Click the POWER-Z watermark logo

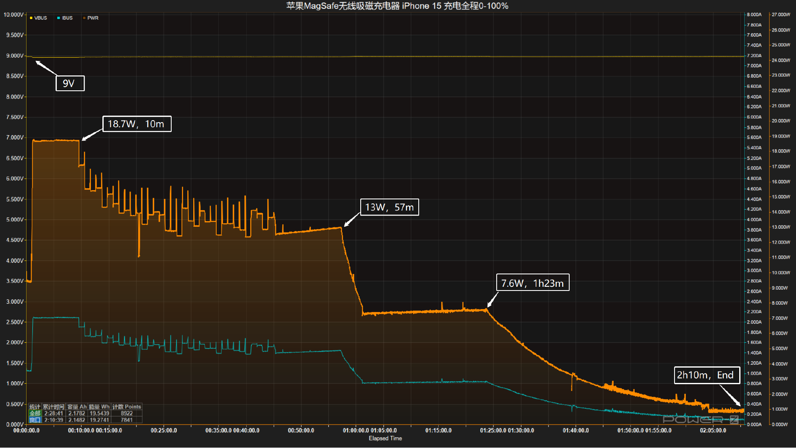pyautogui.click(x=700, y=419)
